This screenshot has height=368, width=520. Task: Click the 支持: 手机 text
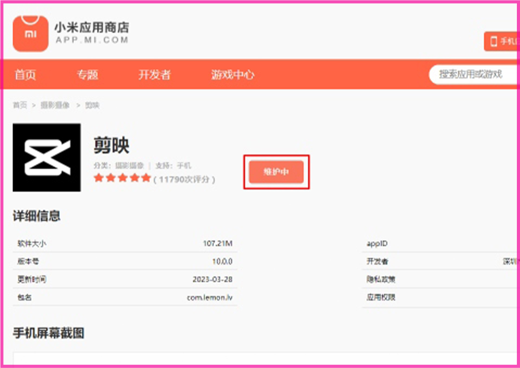tap(173, 166)
